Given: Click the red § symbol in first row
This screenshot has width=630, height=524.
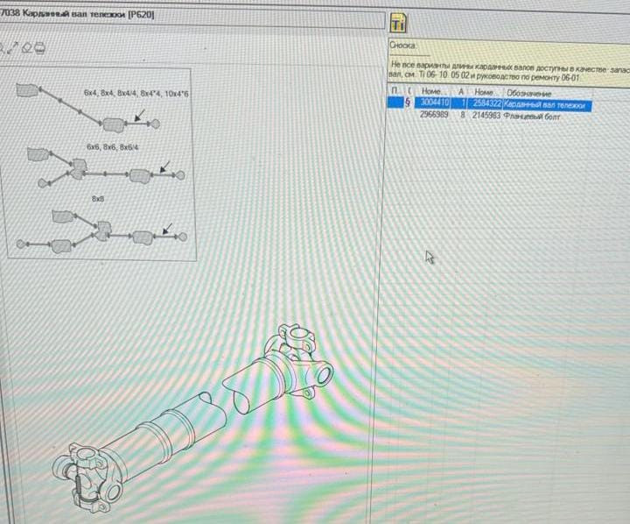Looking at the screenshot, I should pyautogui.click(x=408, y=104).
